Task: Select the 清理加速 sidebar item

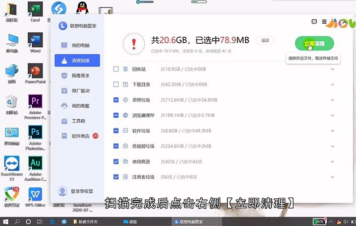Action: [77, 60]
